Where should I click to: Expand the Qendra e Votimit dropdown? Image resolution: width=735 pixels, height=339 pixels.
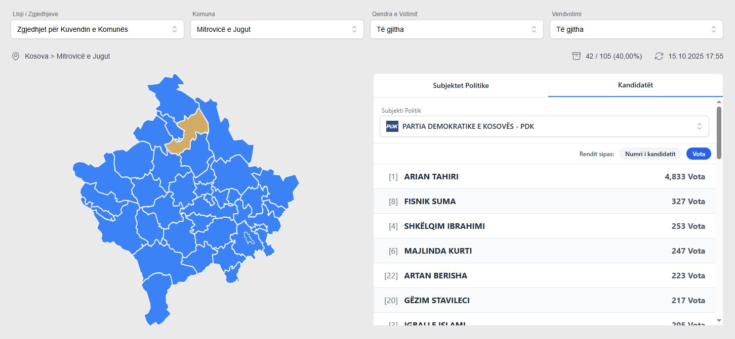click(457, 29)
